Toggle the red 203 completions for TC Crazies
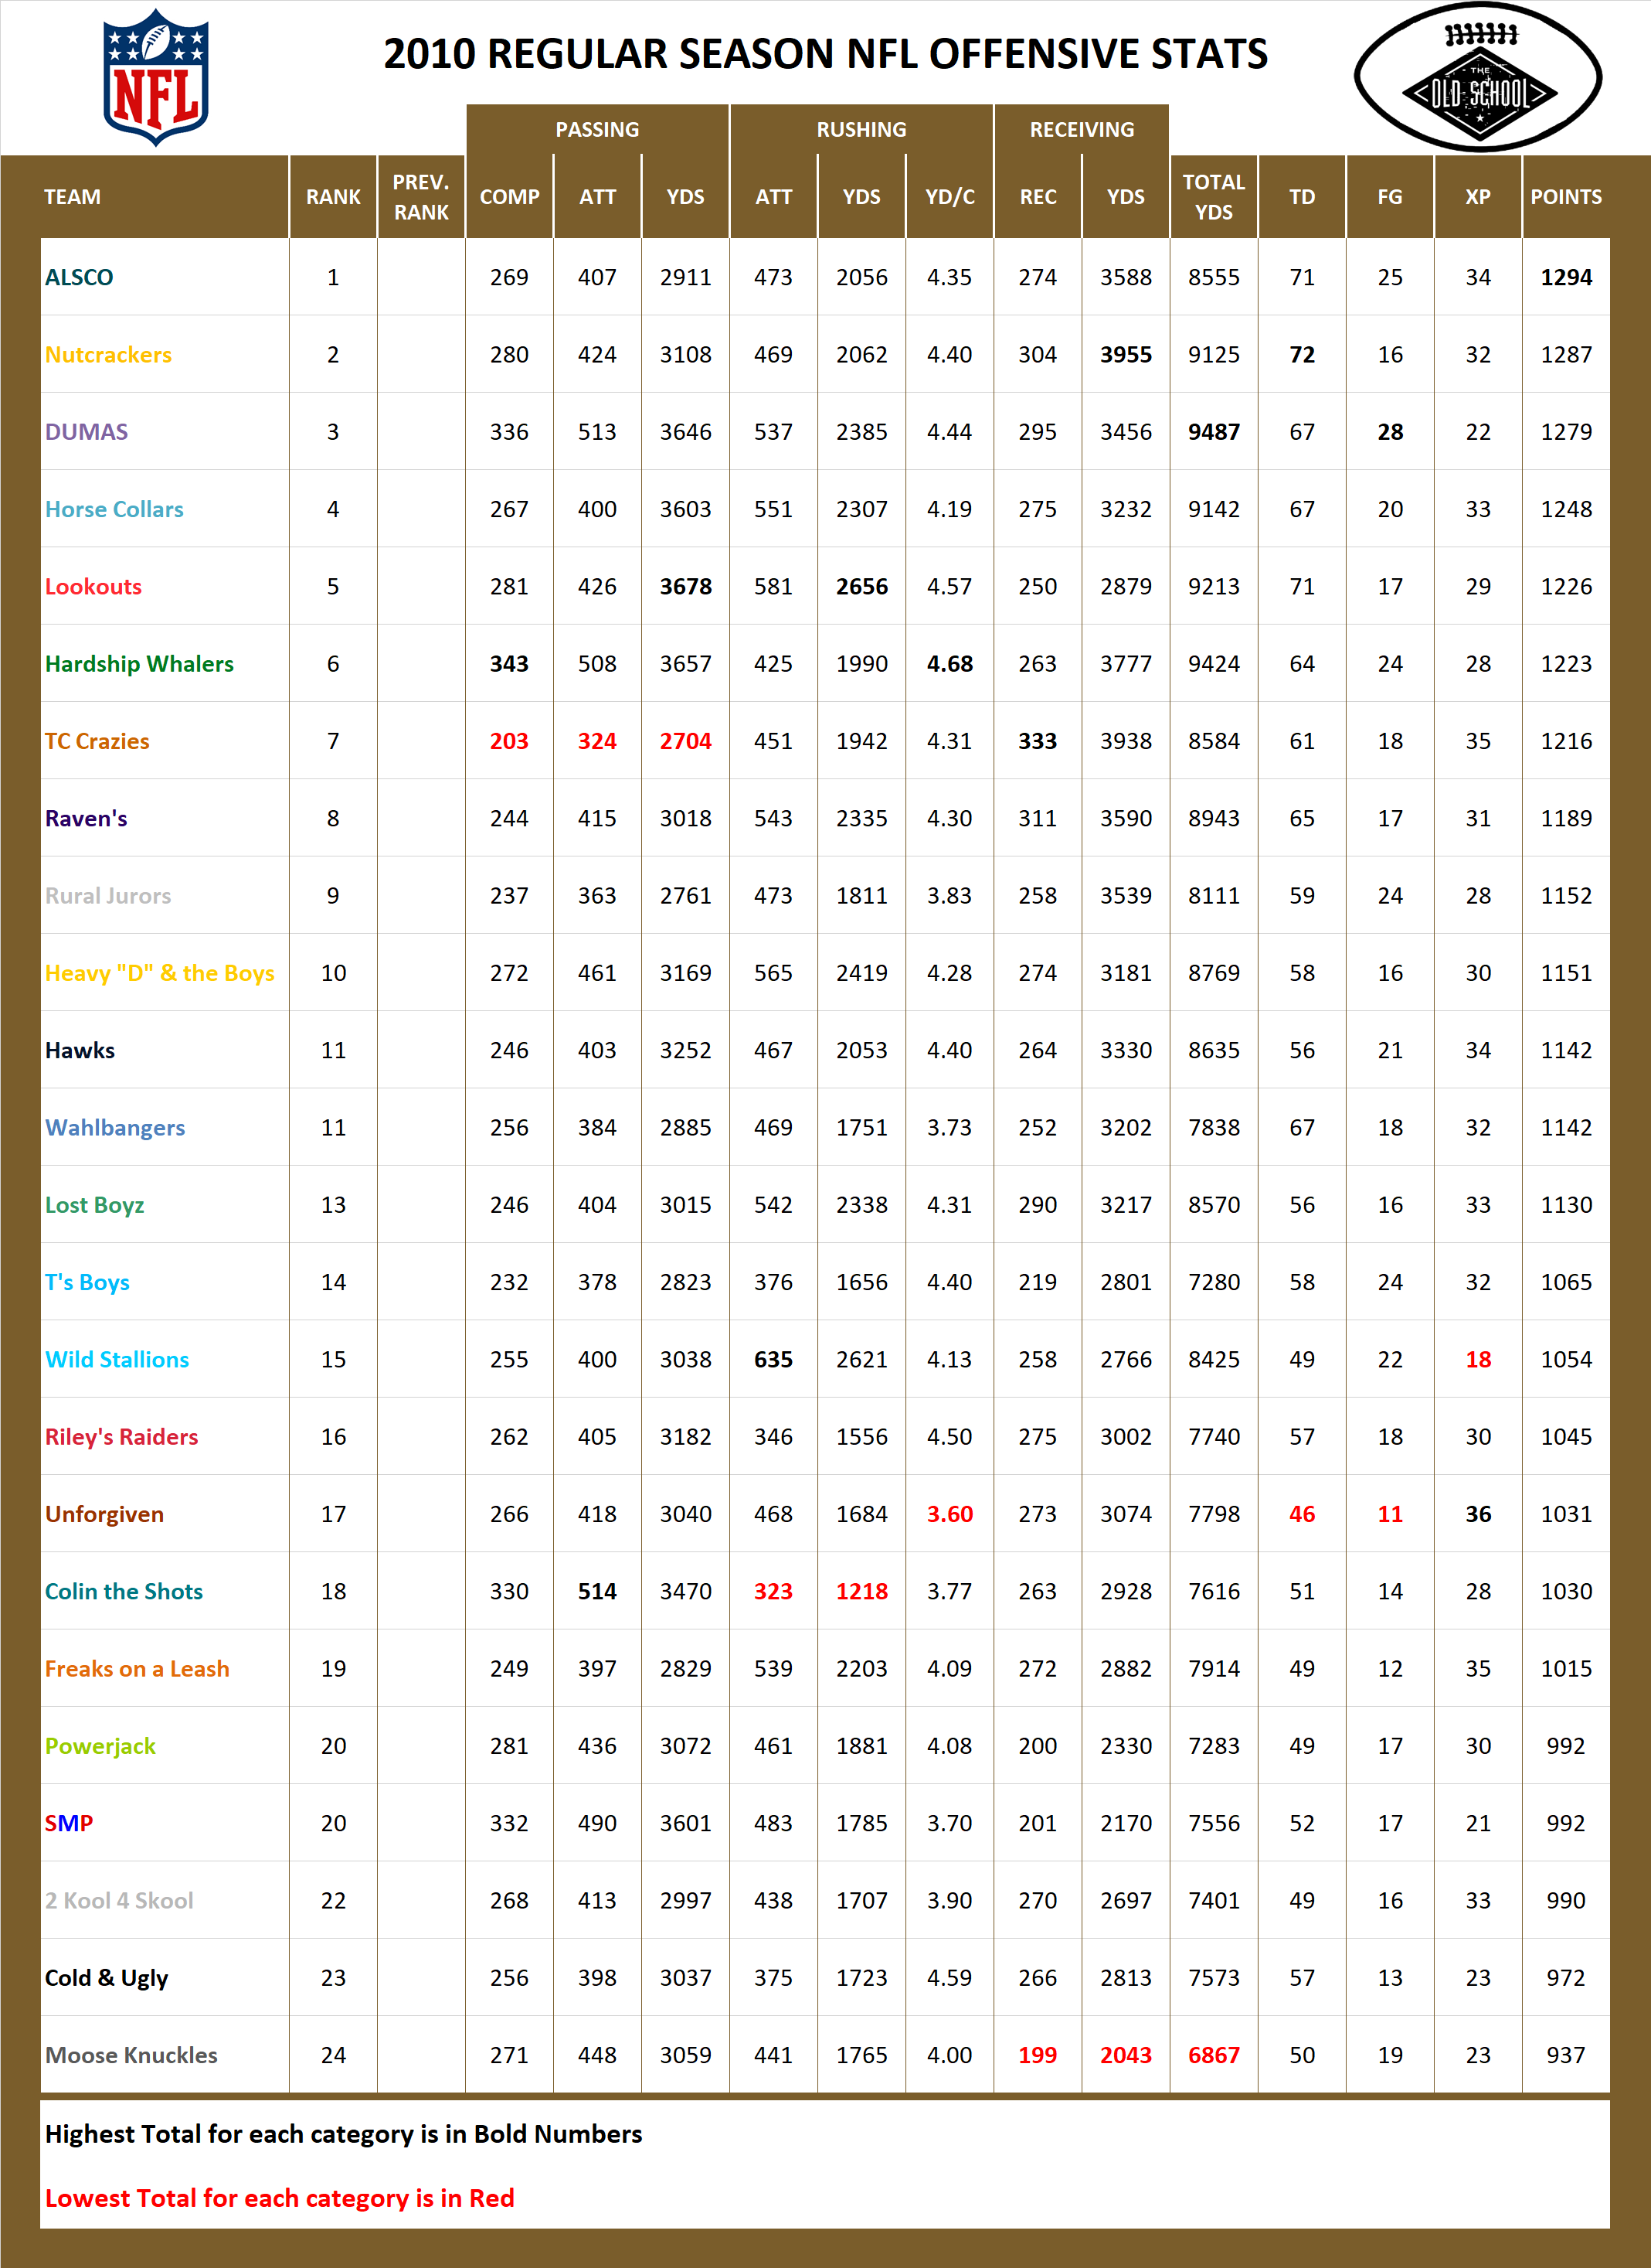Image resolution: width=1651 pixels, height=2268 pixels. pyautogui.click(x=510, y=741)
